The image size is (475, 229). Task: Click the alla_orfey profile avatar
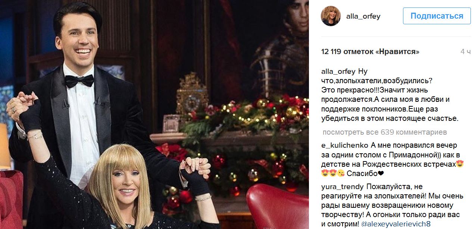(x=331, y=16)
